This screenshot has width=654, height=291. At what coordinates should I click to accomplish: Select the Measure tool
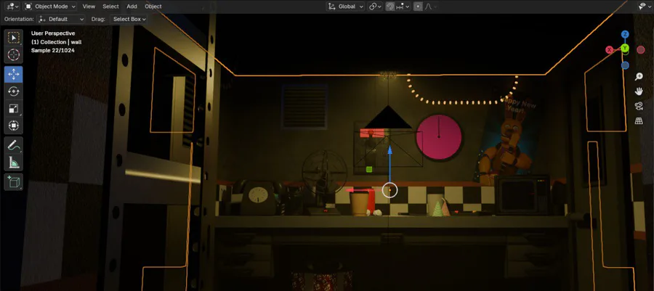click(14, 163)
